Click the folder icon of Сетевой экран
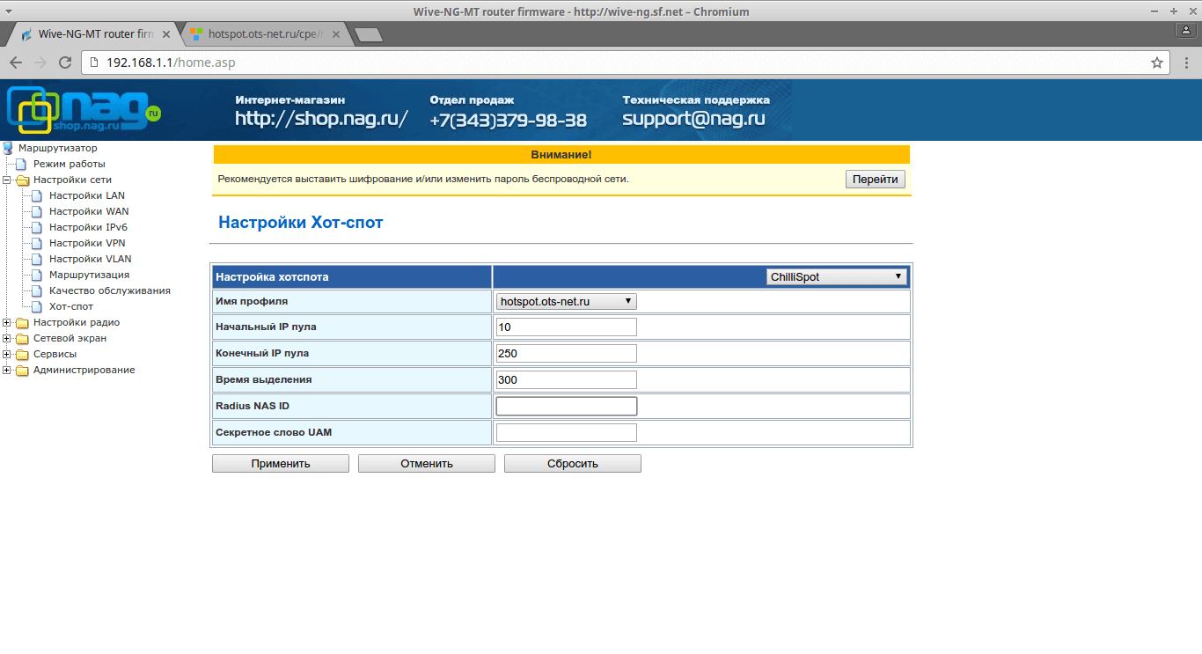Image resolution: width=1202 pixels, height=654 pixels. click(x=23, y=338)
